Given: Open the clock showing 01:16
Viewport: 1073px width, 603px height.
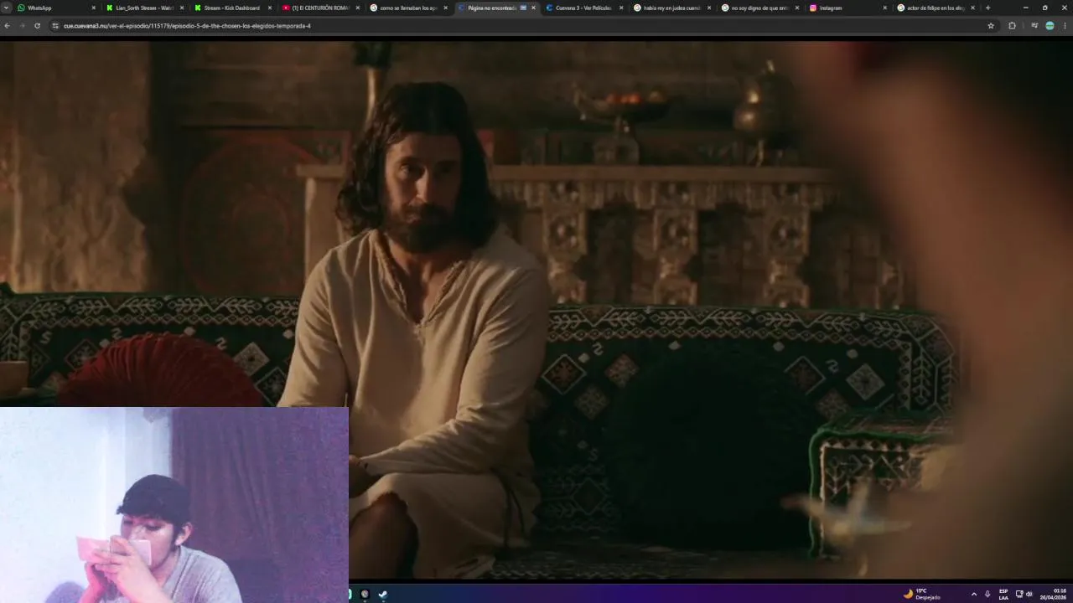Looking at the screenshot, I should coord(1054,594).
